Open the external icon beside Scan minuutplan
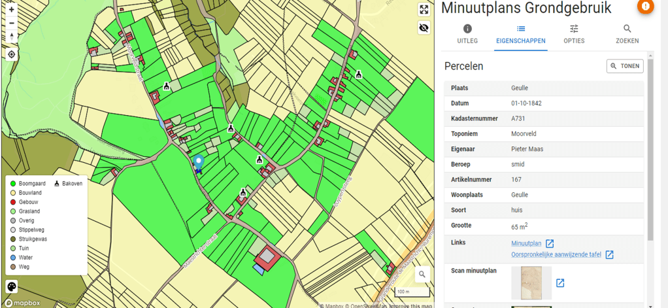This screenshot has width=668, height=308. pos(560,283)
